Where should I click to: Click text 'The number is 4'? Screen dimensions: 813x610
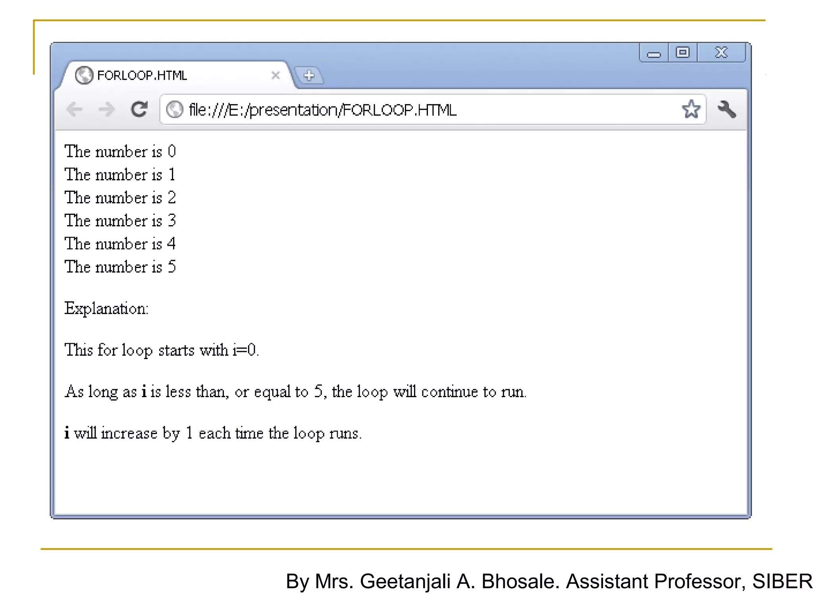pos(120,243)
